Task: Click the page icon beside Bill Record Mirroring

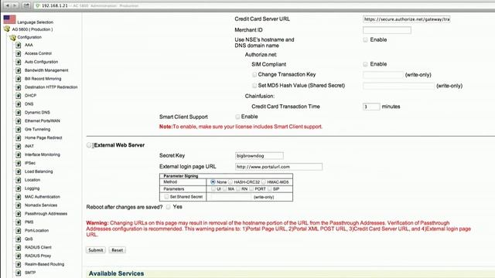Action: (19, 79)
